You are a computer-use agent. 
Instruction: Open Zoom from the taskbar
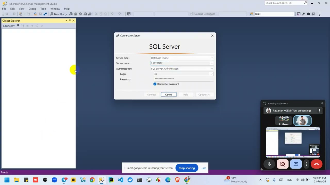click(54, 180)
